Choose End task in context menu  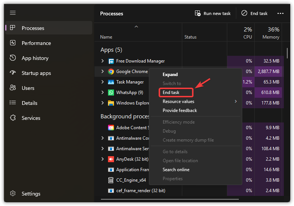click(x=171, y=93)
